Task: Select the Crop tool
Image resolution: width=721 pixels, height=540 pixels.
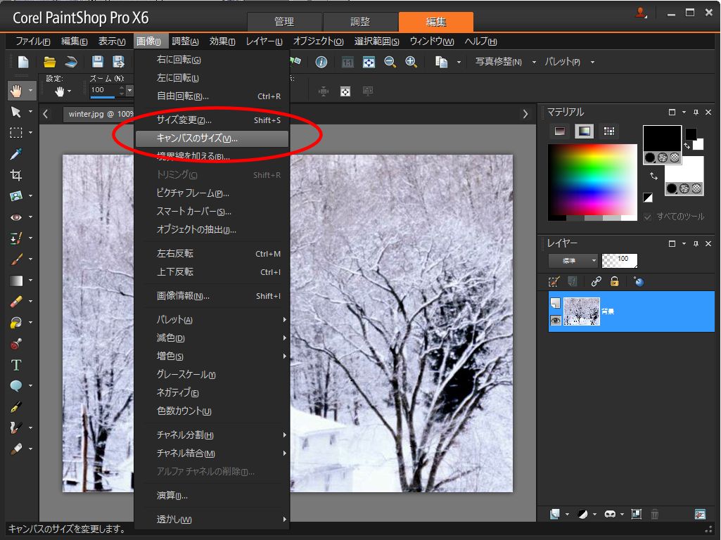Action: click(x=16, y=175)
